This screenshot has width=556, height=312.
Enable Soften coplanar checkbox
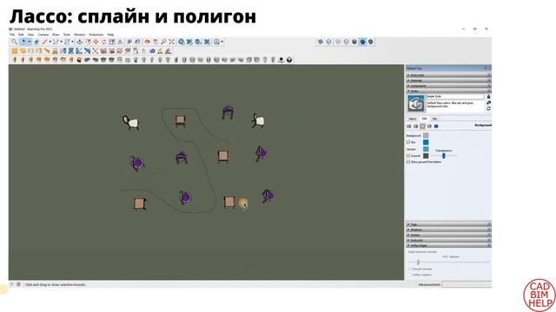(x=410, y=275)
